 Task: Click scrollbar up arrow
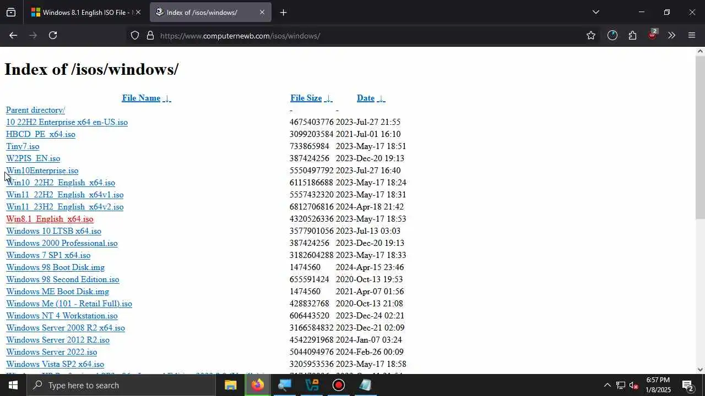click(x=700, y=51)
